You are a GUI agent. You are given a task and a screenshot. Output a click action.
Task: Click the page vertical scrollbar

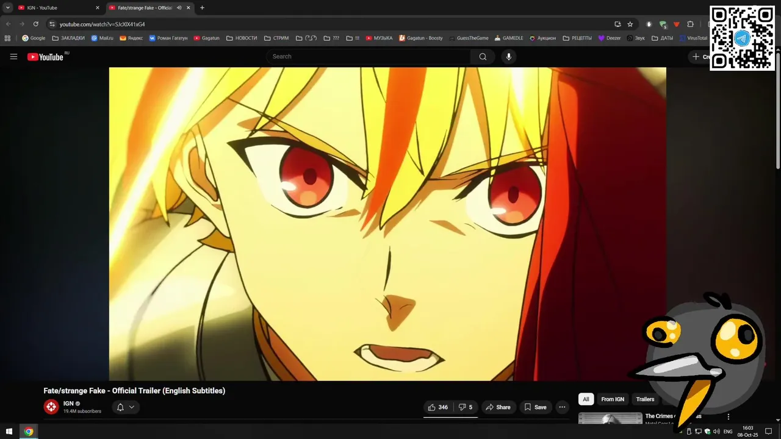tap(777, 110)
